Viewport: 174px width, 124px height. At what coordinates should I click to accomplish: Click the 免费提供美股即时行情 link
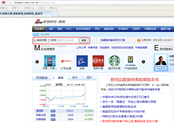point(113,40)
